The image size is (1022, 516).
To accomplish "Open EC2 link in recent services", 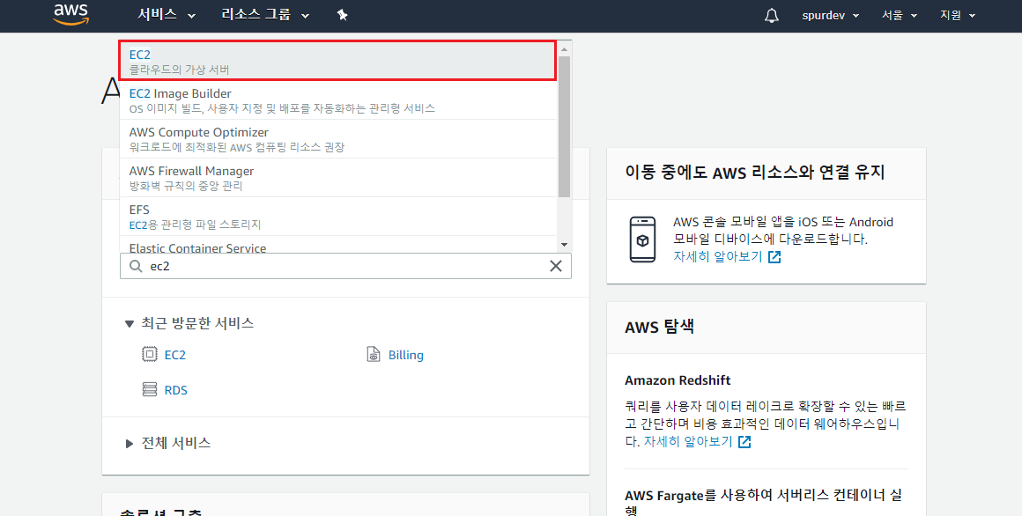I will pos(174,355).
